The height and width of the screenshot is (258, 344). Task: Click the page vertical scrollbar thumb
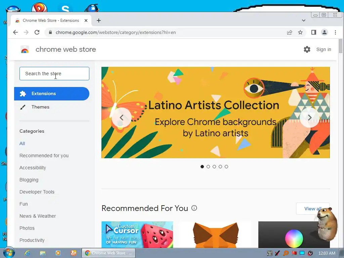(x=341, y=46)
